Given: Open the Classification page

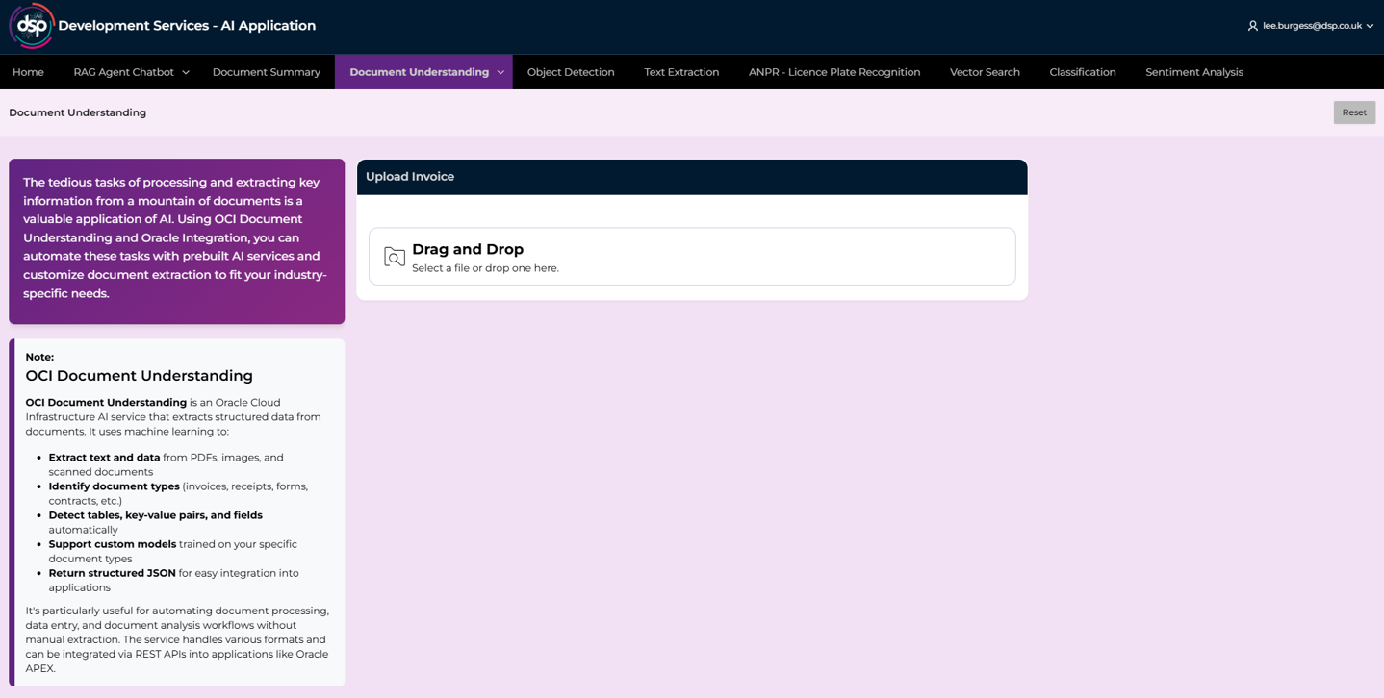Looking at the screenshot, I should click(x=1082, y=72).
